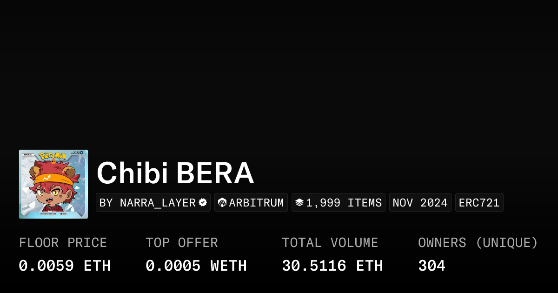Click the Arbitrum chain logo icon
558x293 pixels.
click(x=222, y=202)
